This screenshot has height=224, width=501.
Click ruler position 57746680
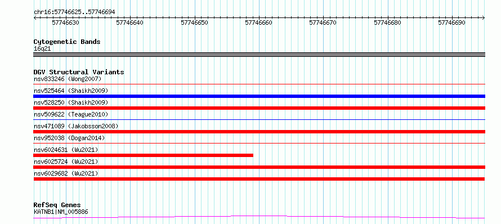[388, 23]
